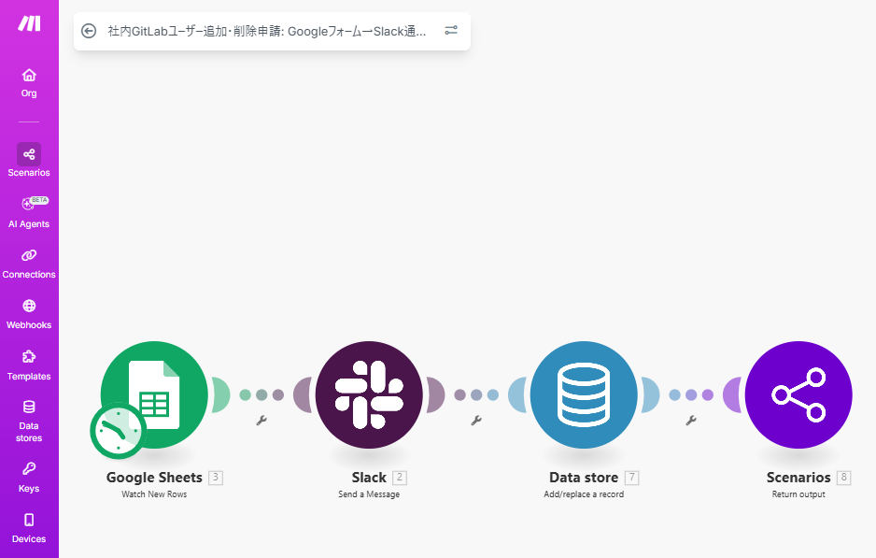The height and width of the screenshot is (558, 876).
Task: Select the Slack Send a Message module
Action: pyautogui.click(x=369, y=394)
